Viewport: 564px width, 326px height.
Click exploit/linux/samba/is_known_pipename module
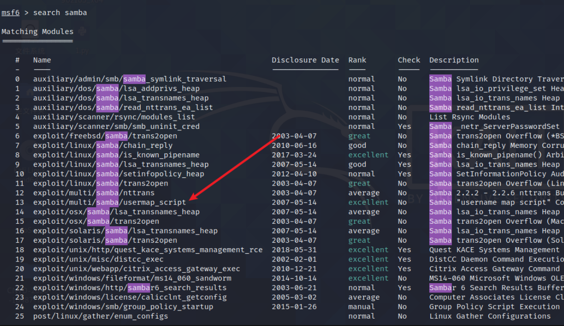(116, 155)
